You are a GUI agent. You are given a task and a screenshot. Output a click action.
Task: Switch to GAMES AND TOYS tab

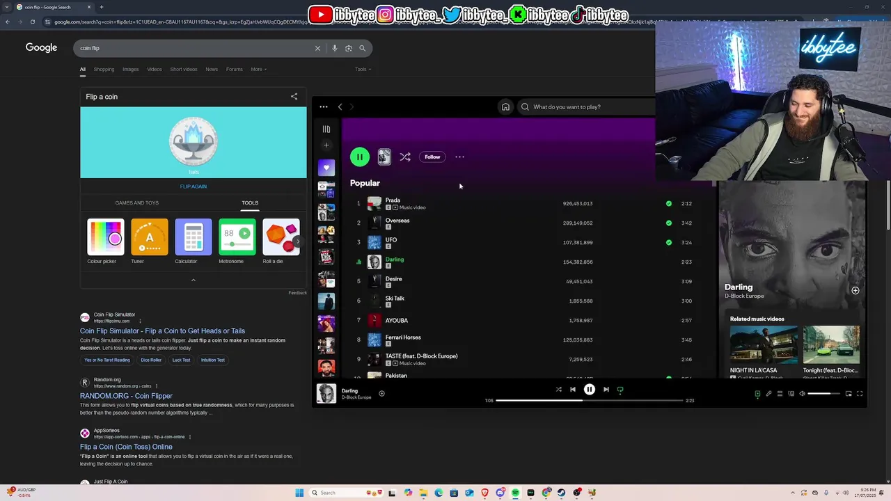click(x=137, y=202)
